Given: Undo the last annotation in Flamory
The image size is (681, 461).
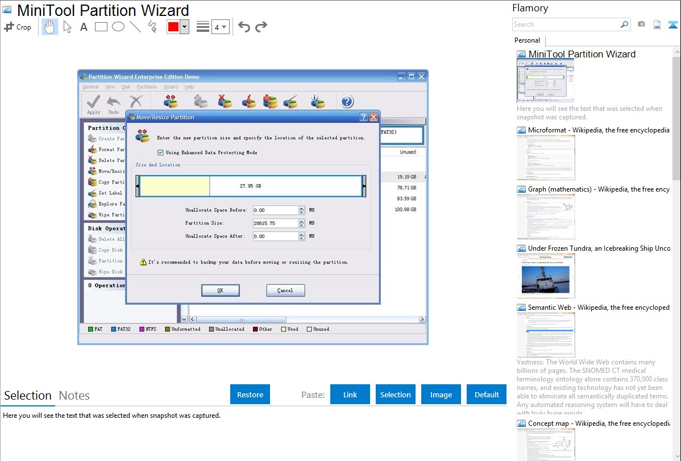Looking at the screenshot, I should coord(244,27).
